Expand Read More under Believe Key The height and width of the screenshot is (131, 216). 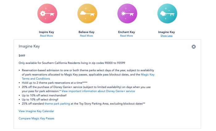click(x=86, y=36)
